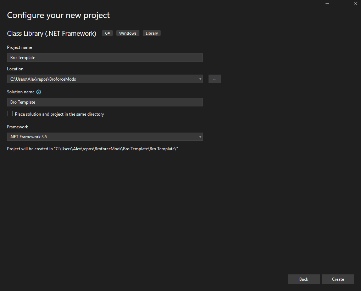Image resolution: width=361 pixels, height=291 pixels.
Task: Open the Framework version dropdown
Action: tap(105, 137)
